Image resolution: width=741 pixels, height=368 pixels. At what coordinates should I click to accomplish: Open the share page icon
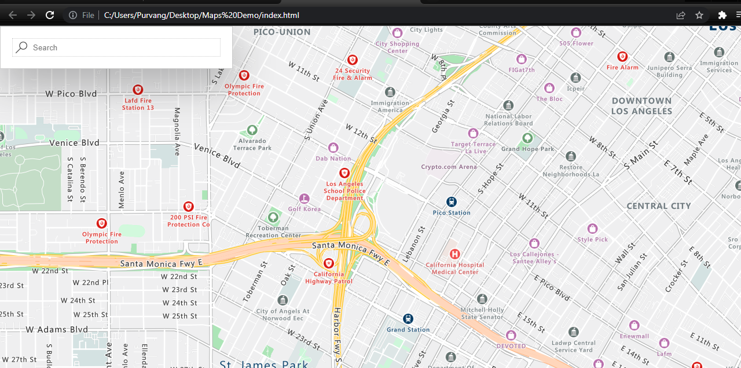(681, 15)
